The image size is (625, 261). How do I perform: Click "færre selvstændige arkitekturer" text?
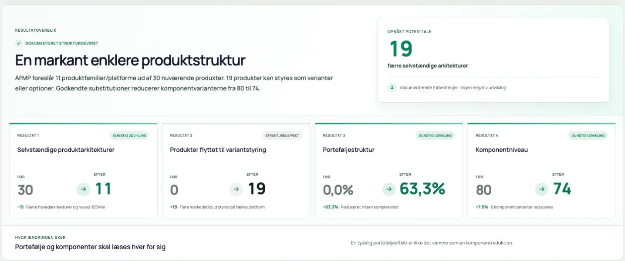(428, 66)
